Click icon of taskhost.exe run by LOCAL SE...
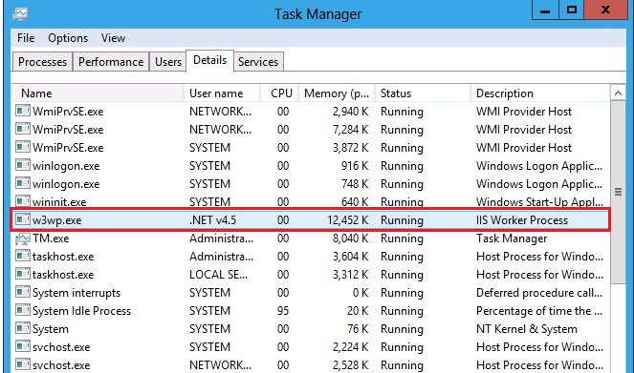Viewport: 634px width, 373px height. (x=23, y=274)
